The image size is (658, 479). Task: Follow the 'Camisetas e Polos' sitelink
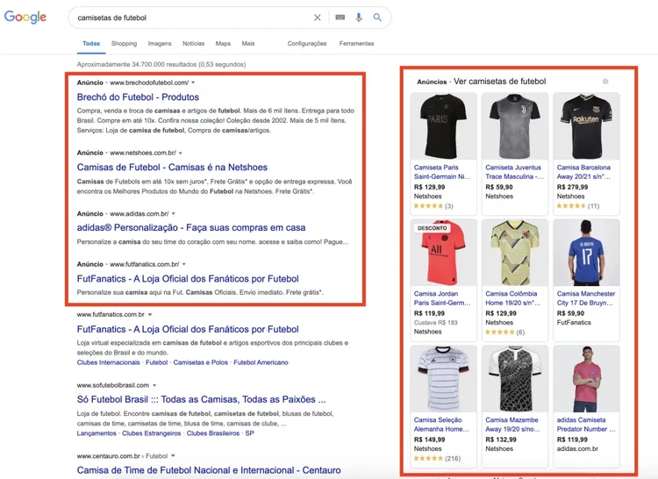pos(201,362)
